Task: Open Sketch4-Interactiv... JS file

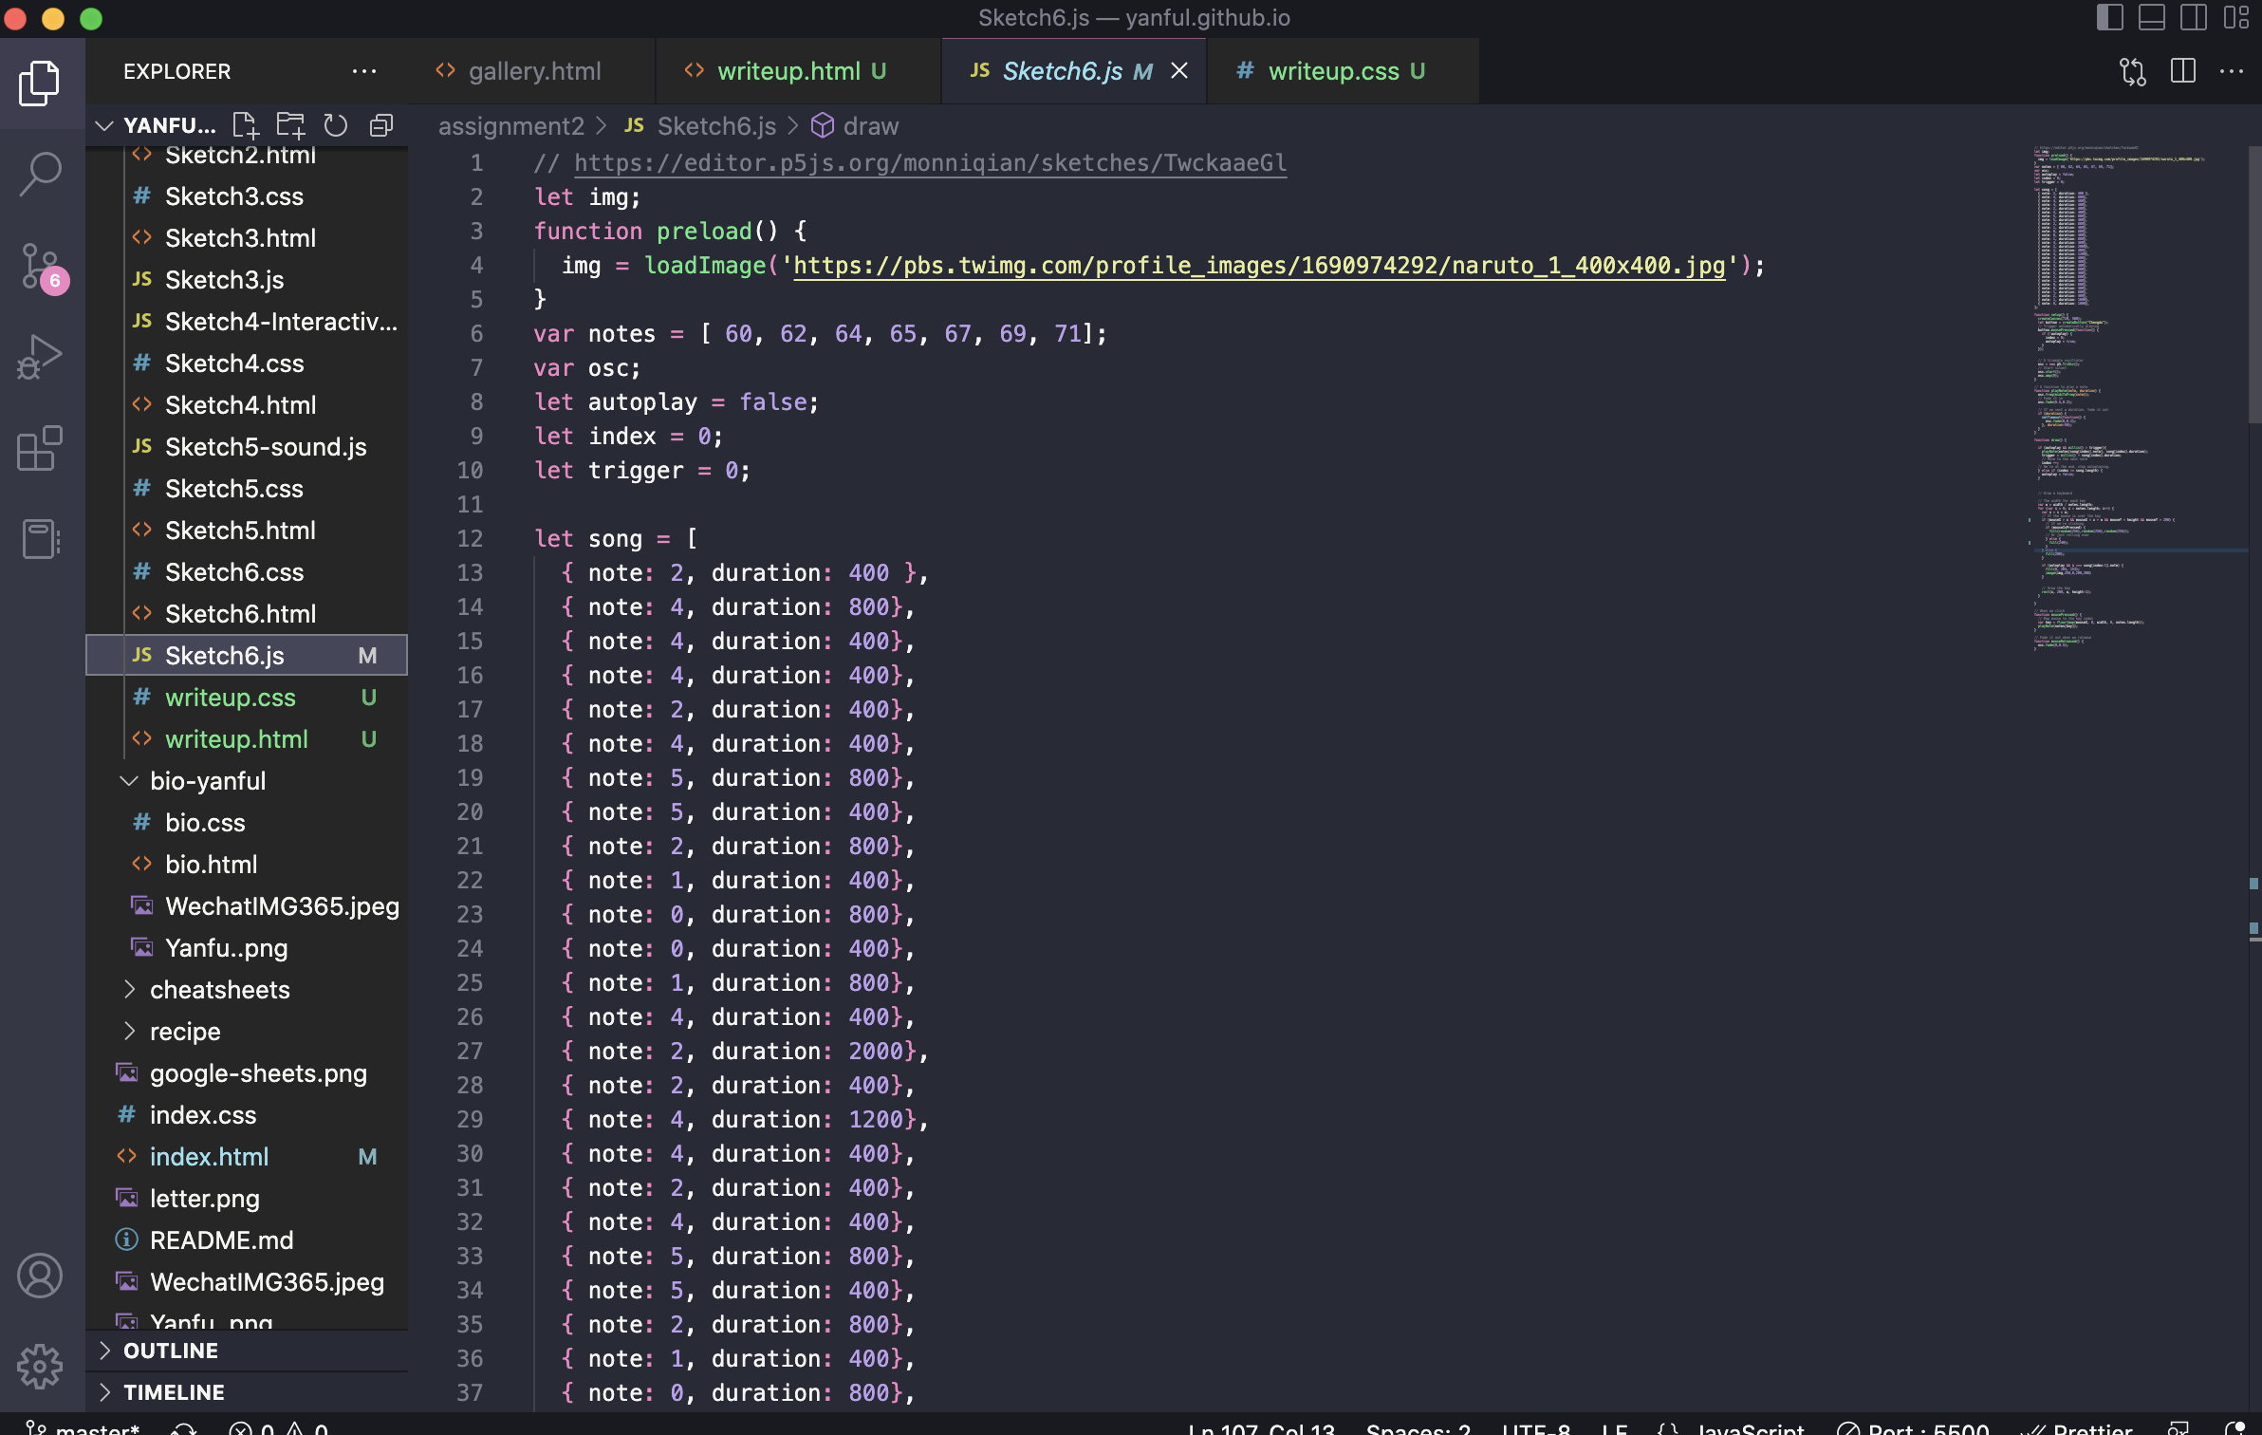Action: point(247,322)
